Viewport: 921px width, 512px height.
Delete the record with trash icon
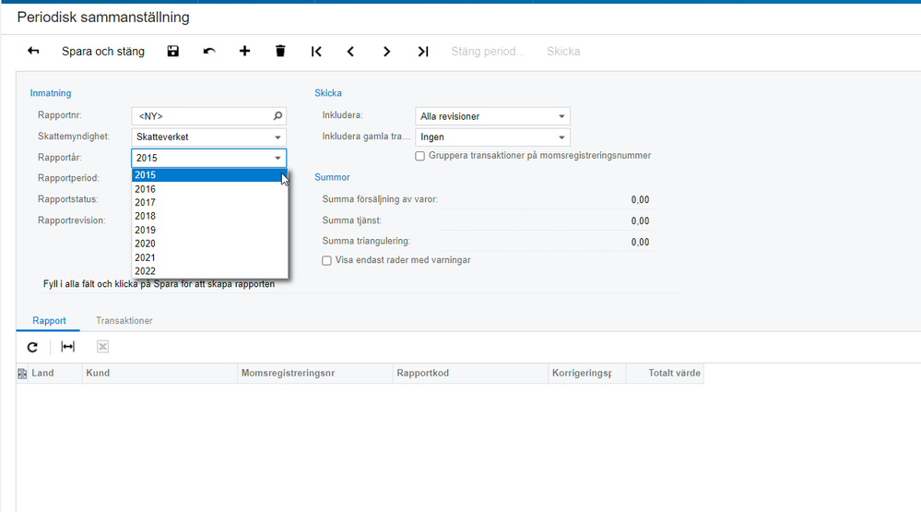pos(280,51)
